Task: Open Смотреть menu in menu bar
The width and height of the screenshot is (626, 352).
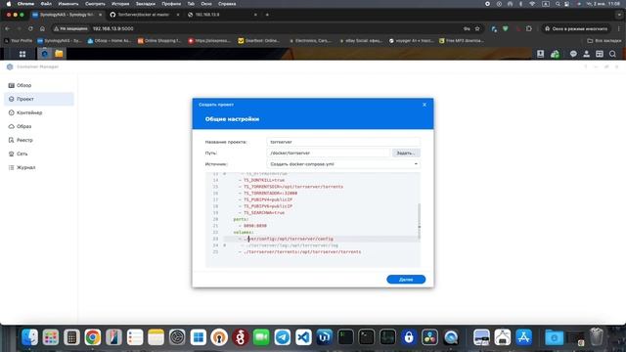Action: [95, 4]
